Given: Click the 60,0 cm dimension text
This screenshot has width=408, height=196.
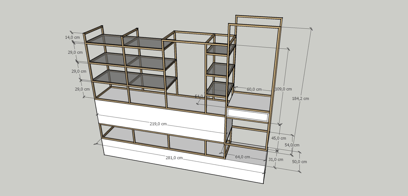Looking at the screenshot, I should coord(254,89).
